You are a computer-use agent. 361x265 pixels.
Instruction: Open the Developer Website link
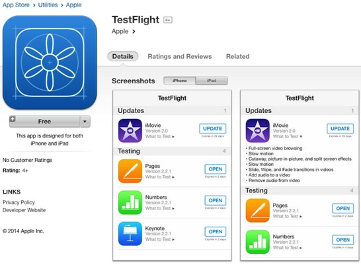point(24,210)
